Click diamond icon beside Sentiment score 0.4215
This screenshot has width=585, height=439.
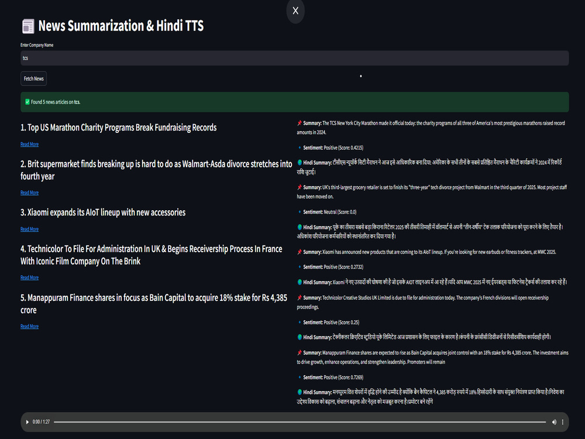pyautogui.click(x=300, y=148)
